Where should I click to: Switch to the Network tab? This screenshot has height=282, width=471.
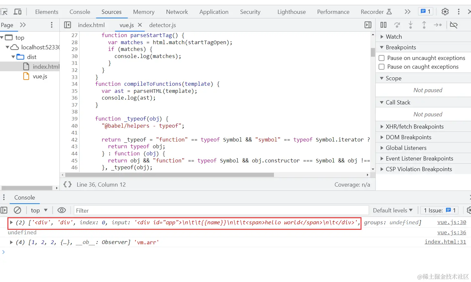[x=177, y=12]
